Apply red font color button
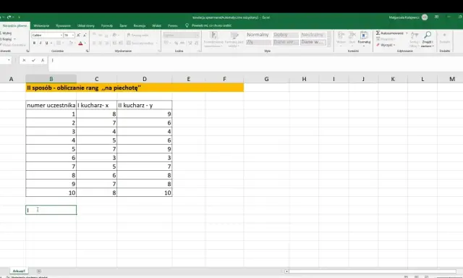463x278 pixels. (x=80, y=43)
